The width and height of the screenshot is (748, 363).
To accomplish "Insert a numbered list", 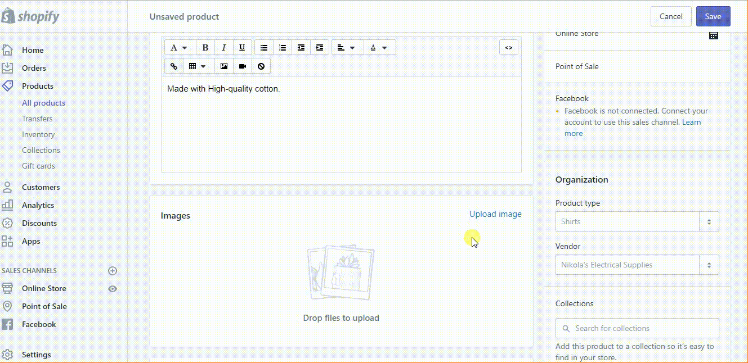I will pyautogui.click(x=283, y=48).
